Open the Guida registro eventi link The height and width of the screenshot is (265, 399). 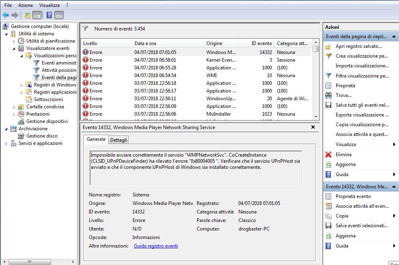[x=156, y=246]
